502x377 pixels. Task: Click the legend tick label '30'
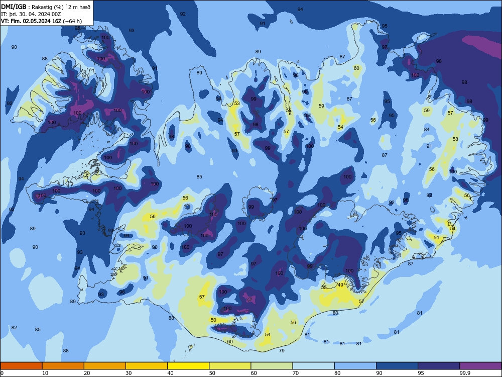coord(129,373)
